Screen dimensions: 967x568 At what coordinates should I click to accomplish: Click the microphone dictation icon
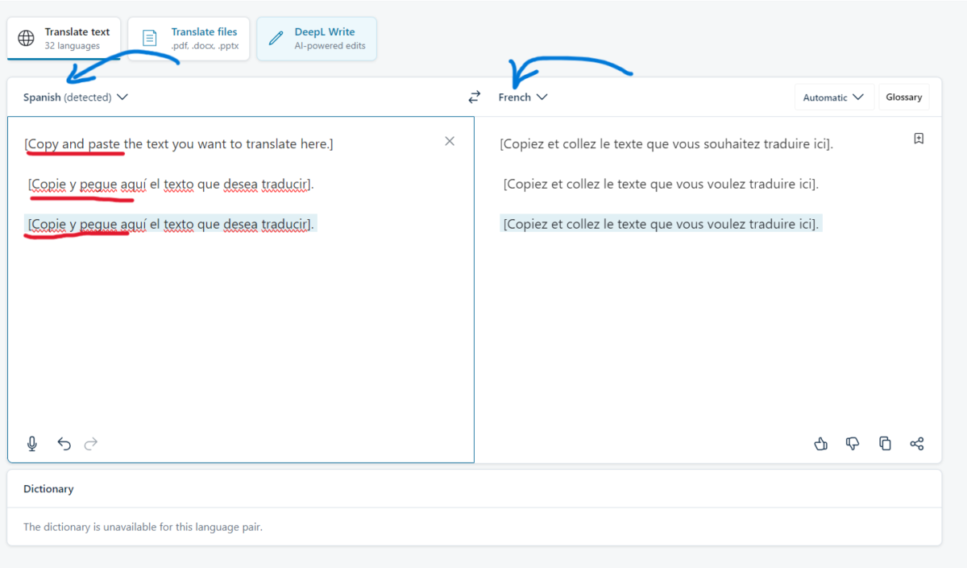32,443
